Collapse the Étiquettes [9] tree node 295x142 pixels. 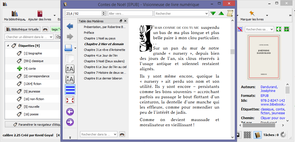click(8, 46)
